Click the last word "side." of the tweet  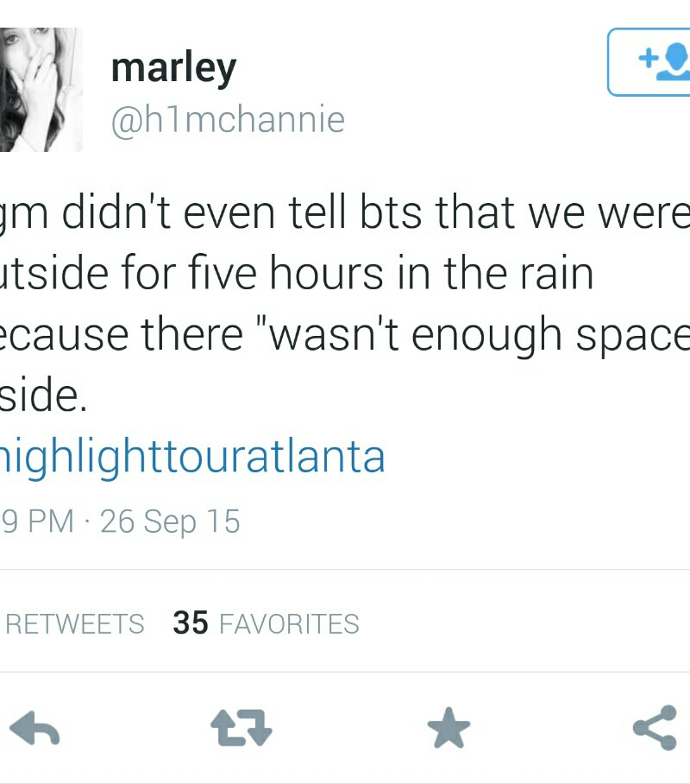point(43,396)
